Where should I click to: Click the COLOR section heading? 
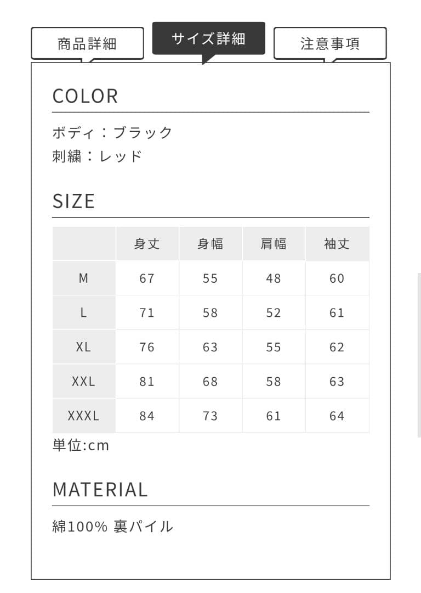[85, 96]
